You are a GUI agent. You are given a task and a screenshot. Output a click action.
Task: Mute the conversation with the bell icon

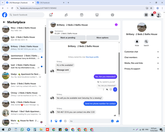click(137, 42)
